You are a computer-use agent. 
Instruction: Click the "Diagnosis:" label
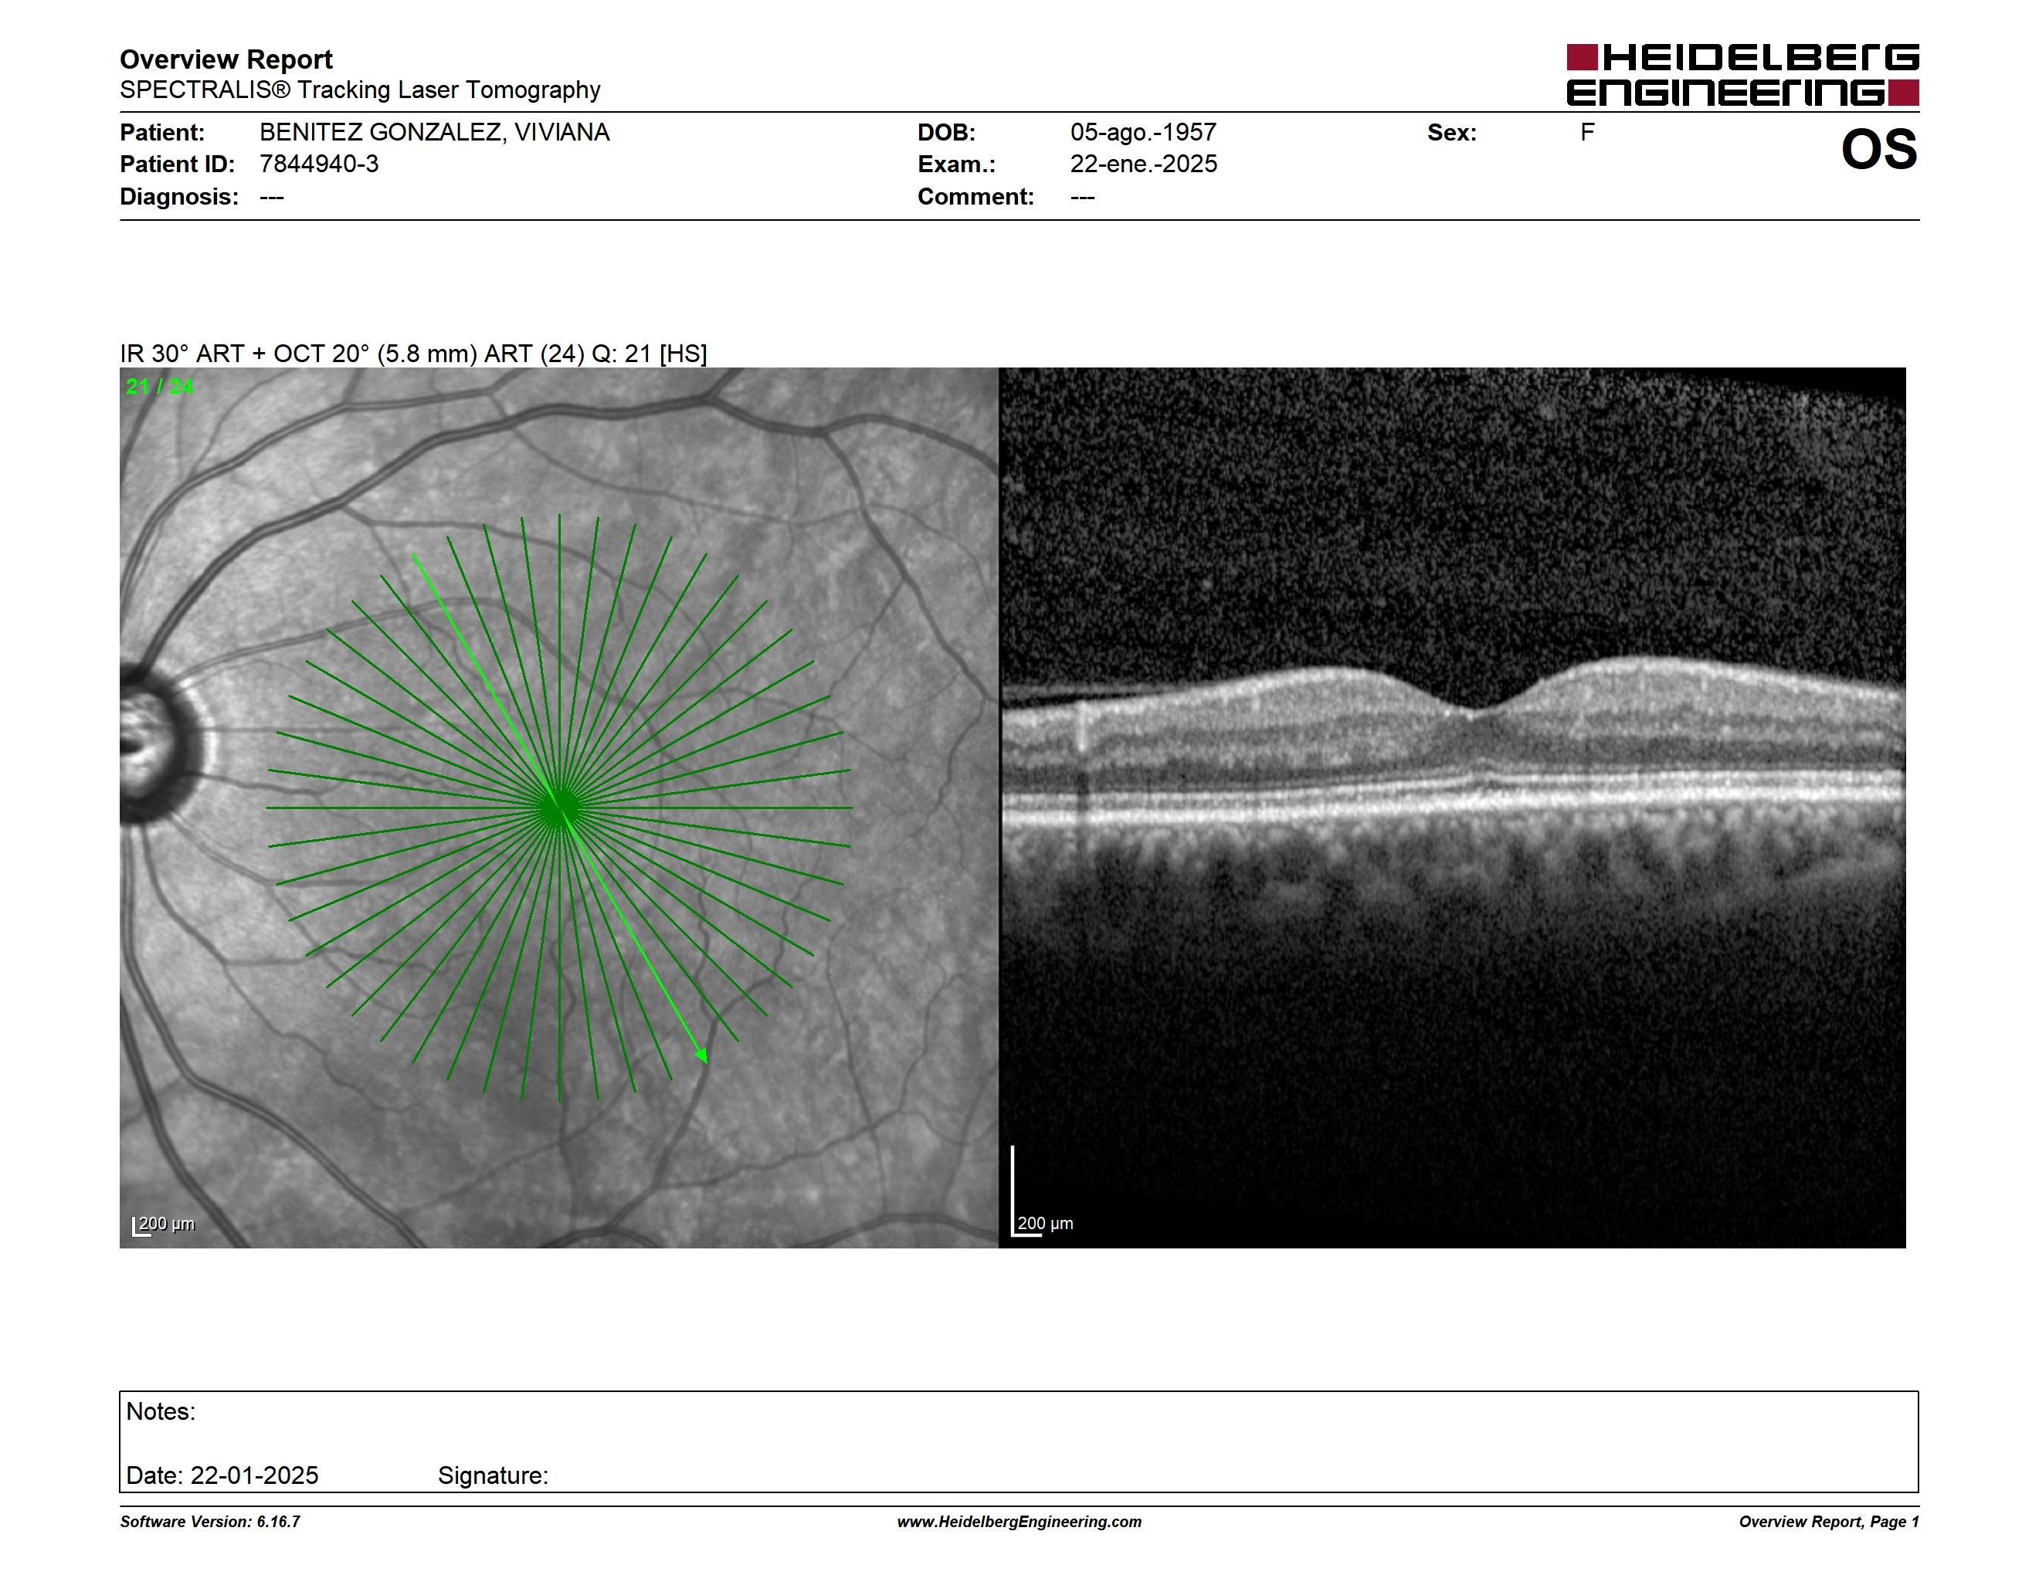(x=179, y=197)
